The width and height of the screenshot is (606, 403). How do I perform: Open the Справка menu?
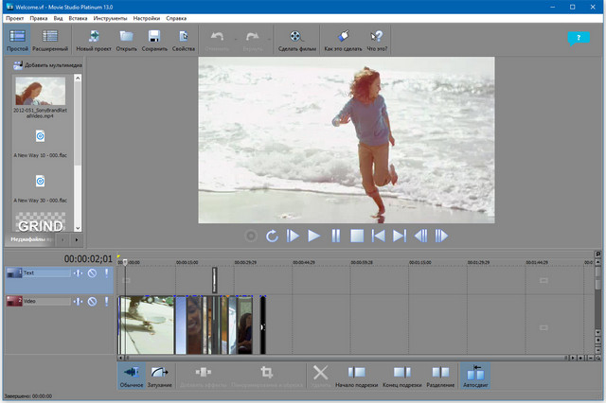[176, 18]
